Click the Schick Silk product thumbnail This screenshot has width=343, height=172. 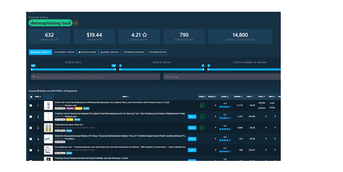click(48, 105)
